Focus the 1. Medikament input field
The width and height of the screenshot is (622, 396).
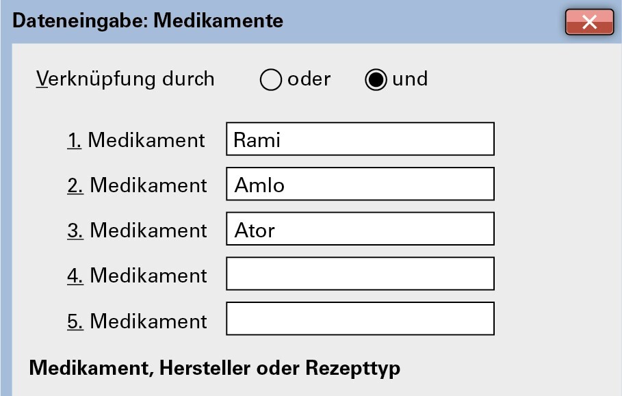click(x=360, y=140)
